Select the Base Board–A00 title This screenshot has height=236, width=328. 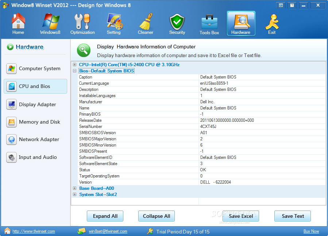97,188
